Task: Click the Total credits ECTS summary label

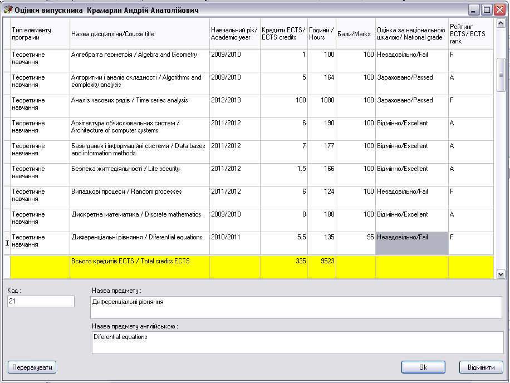Action: point(130,261)
